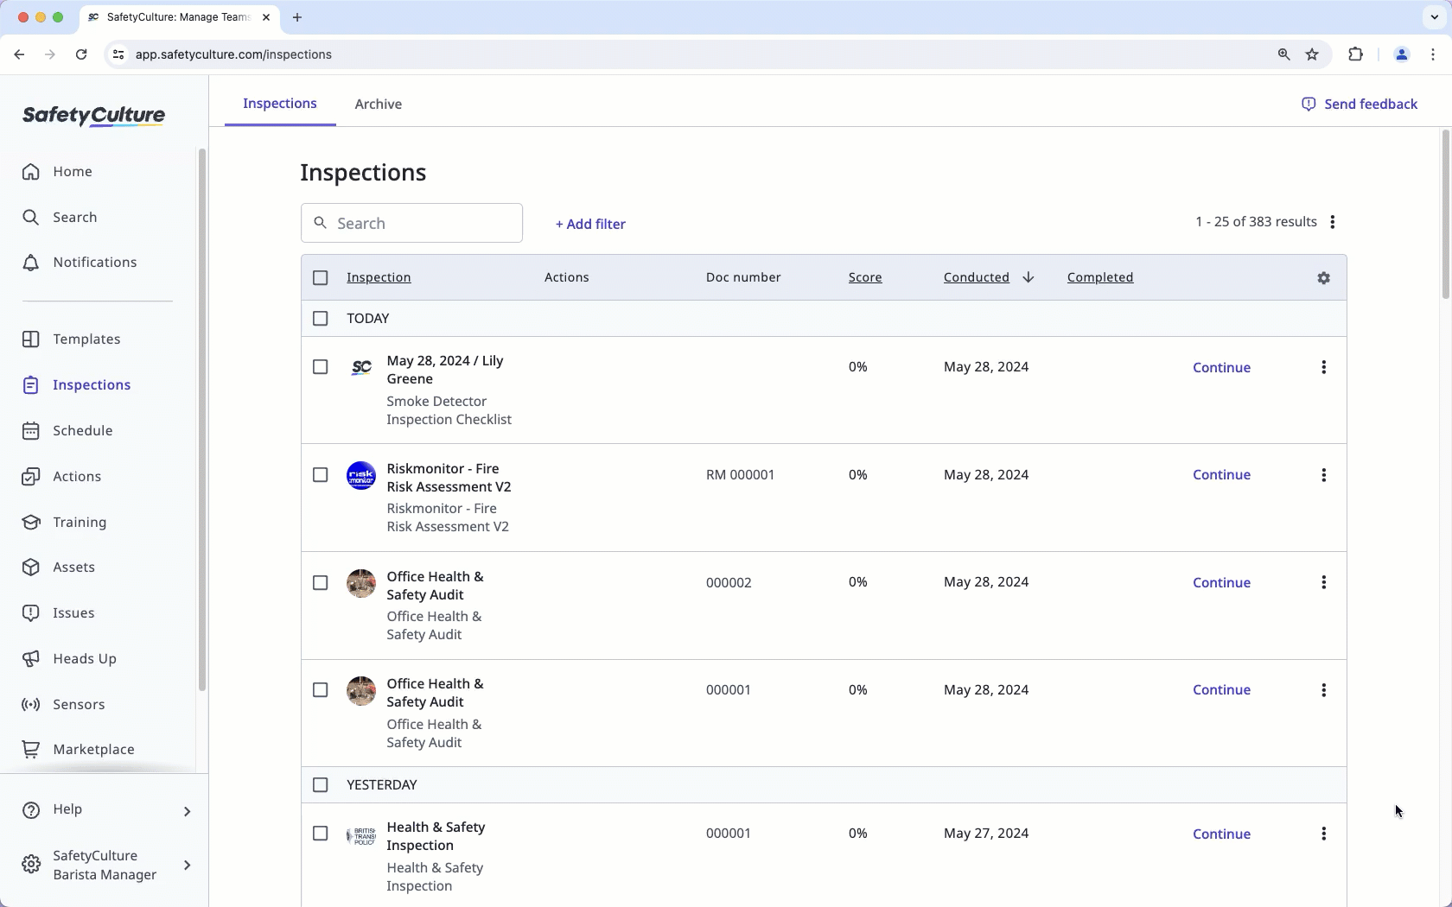Image resolution: width=1452 pixels, height=907 pixels.
Task: Check the Lily Greene inspection row
Action: coord(321,367)
